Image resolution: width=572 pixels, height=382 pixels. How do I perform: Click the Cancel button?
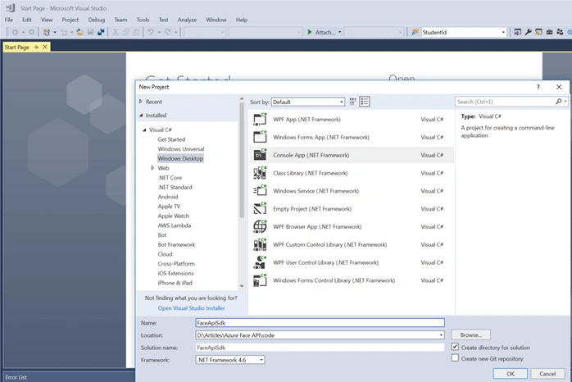pos(547,374)
